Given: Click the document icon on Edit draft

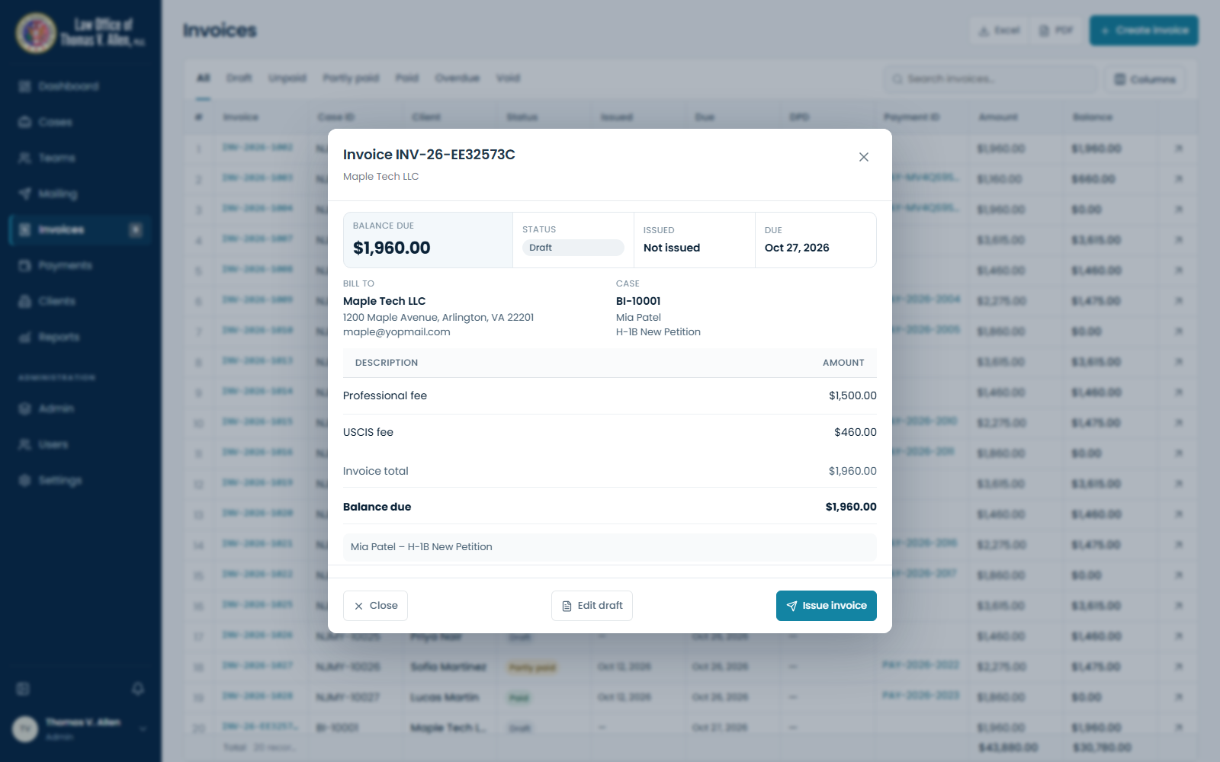Looking at the screenshot, I should 567,606.
